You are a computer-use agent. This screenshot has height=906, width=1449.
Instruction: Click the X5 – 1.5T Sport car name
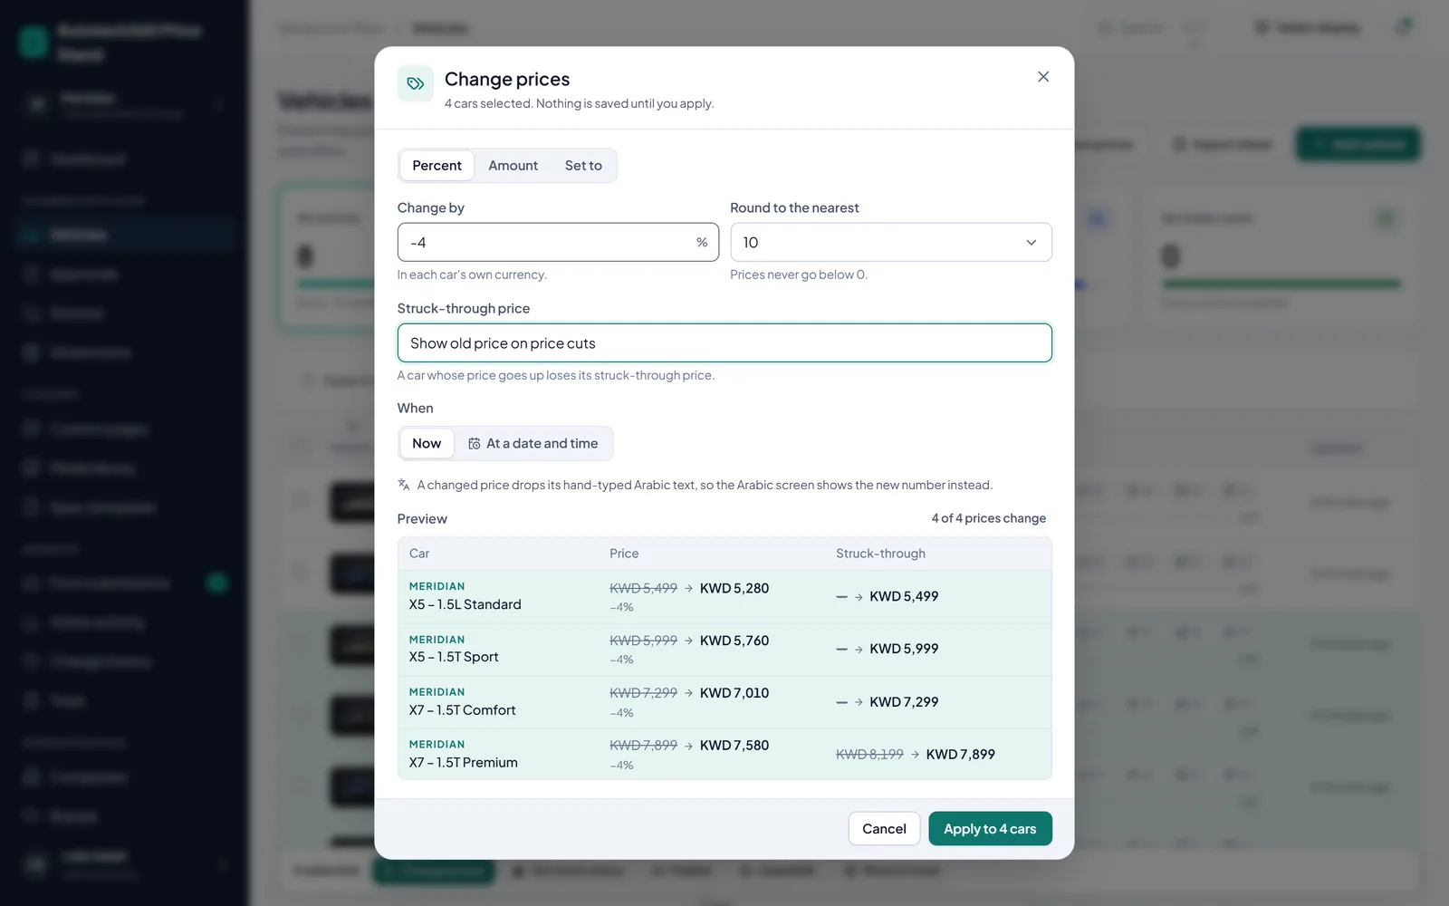pos(454,657)
